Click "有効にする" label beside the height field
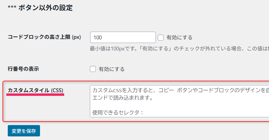Viewport: 269px width, 140px height. pyautogui.click(x=179, y=38)
